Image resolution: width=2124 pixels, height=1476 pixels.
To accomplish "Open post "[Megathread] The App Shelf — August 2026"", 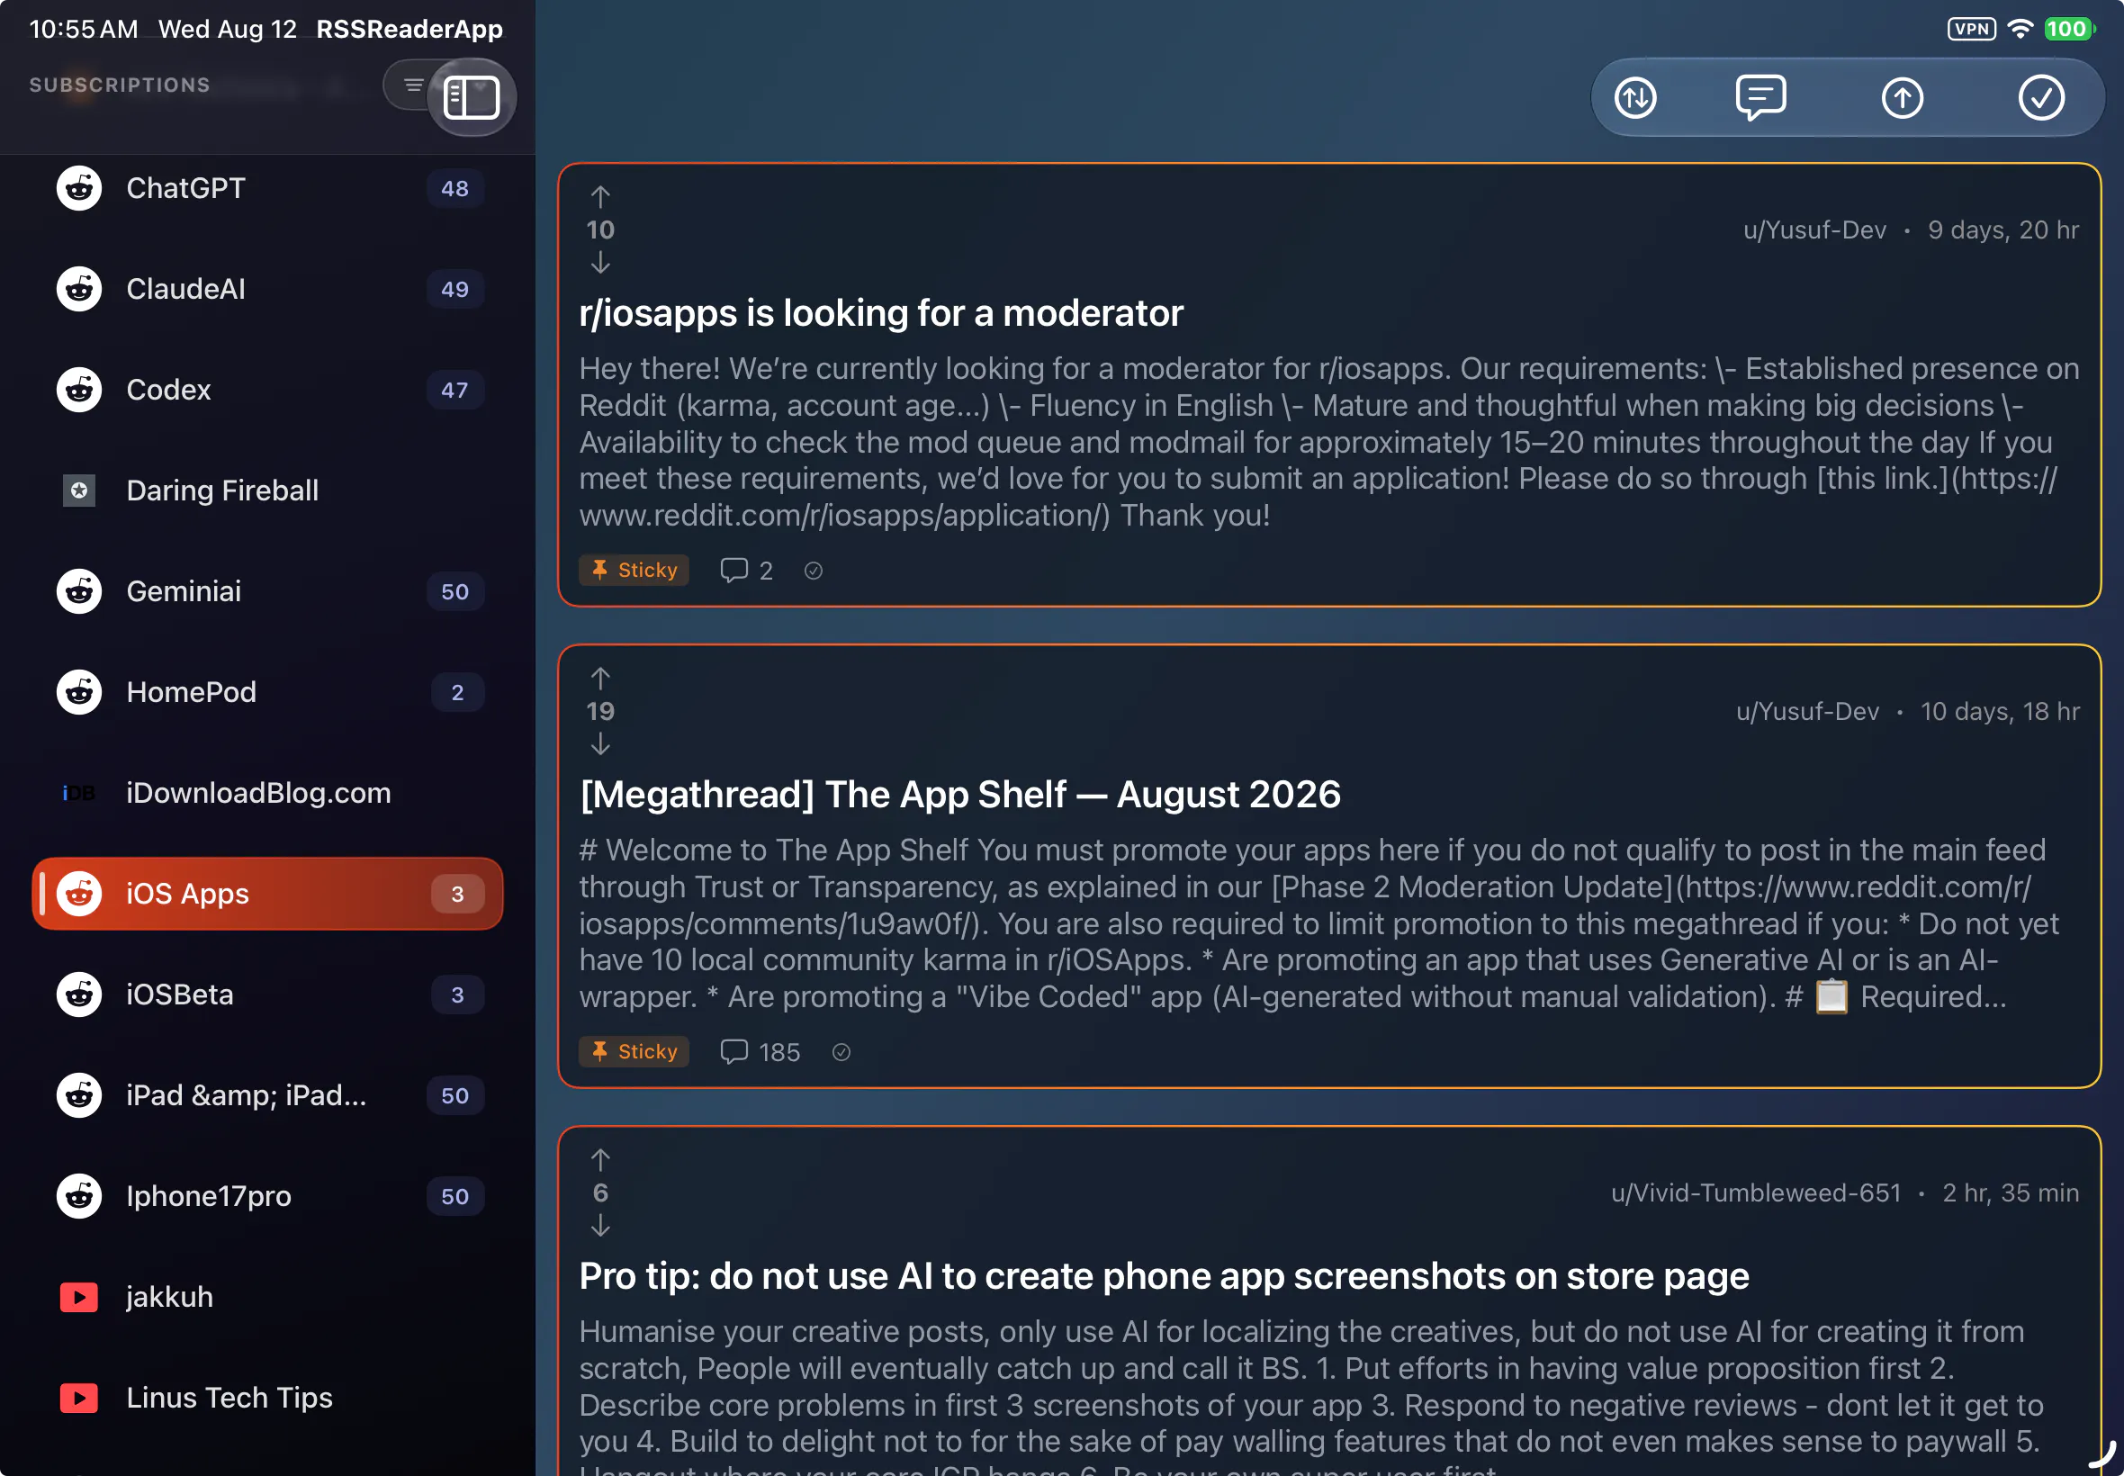I will tap(959, 795).
